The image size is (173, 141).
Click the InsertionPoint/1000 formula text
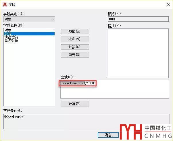pos(78,83)
